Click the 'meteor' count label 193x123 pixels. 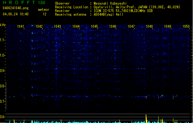coord(44,10)
